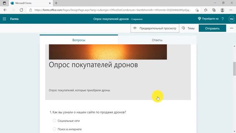
Task: Reload the current page
Action: tap(21, 10)
